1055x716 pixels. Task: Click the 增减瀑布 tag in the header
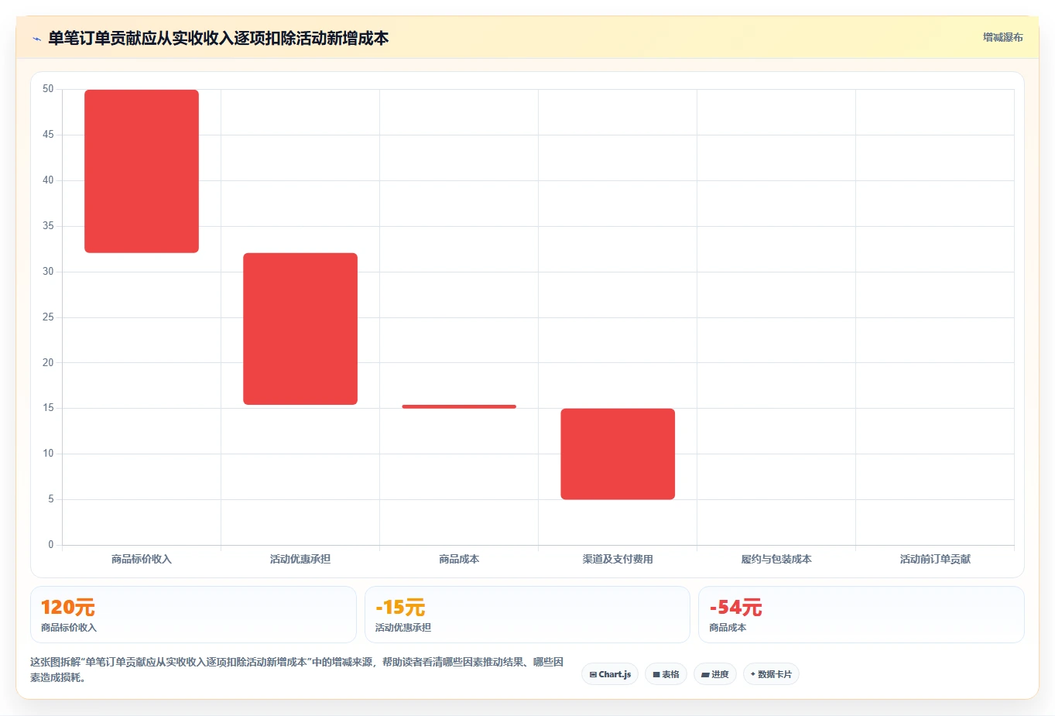pos(1002,37)
